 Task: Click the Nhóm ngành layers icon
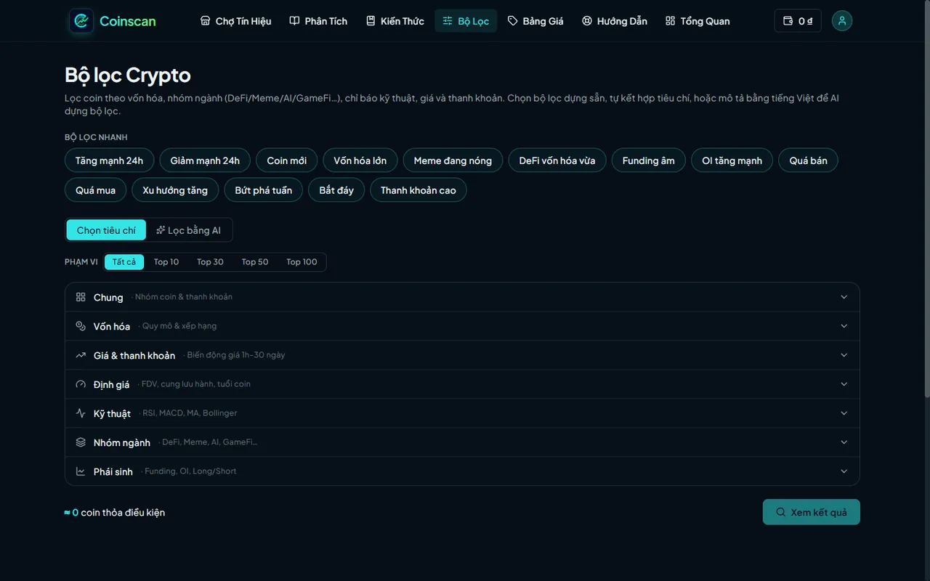pos(81,442)
